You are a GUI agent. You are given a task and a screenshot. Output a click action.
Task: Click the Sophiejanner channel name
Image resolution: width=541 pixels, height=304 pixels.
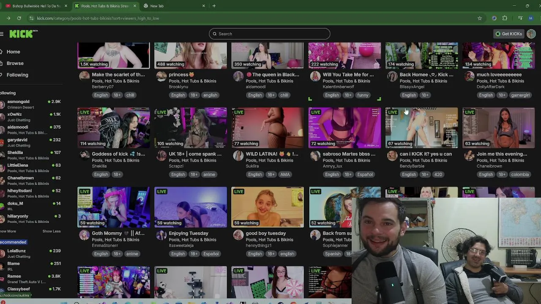tap(335, 245)
